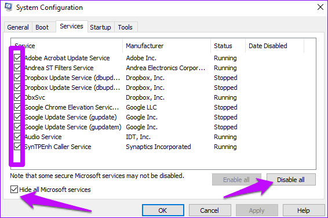Uncheck Google Update Service (gupdatem) checkbox
Screen dimensions: 328x218
point(17,127)
